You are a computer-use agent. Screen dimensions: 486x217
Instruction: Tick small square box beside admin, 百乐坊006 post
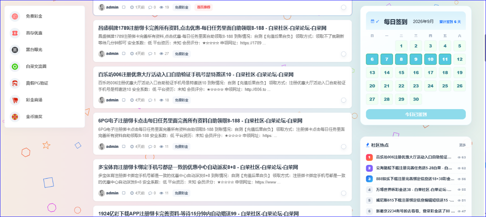pyautogui.click(x=124, y=100)
